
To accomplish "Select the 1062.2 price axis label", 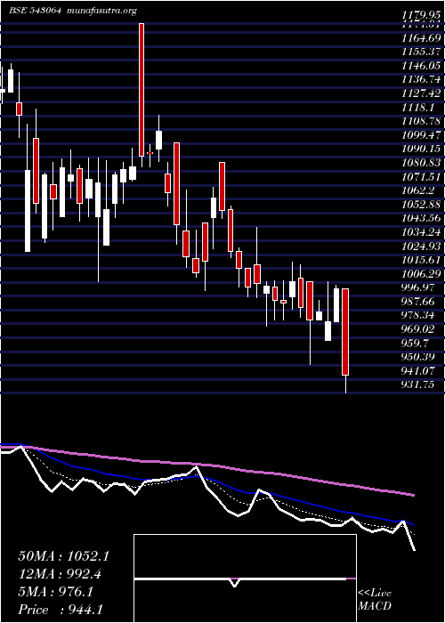I will tap(418, 190).
